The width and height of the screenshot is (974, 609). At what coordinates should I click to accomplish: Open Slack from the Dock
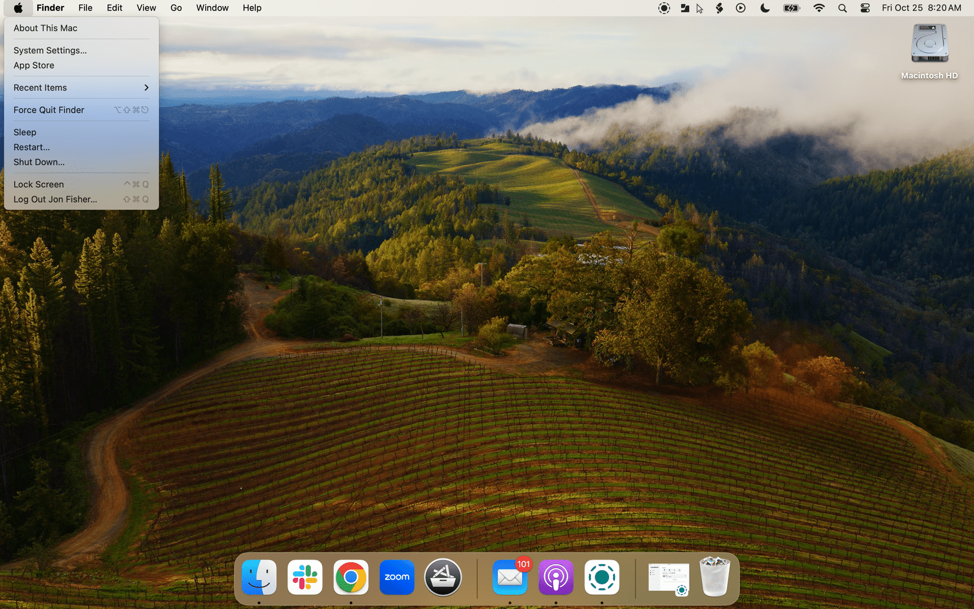[305, 577]
